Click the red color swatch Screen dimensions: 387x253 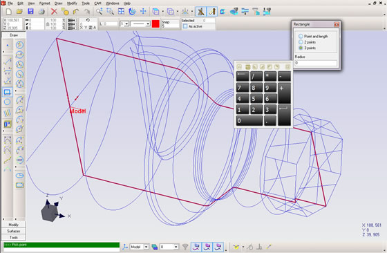tap(155, 24)
